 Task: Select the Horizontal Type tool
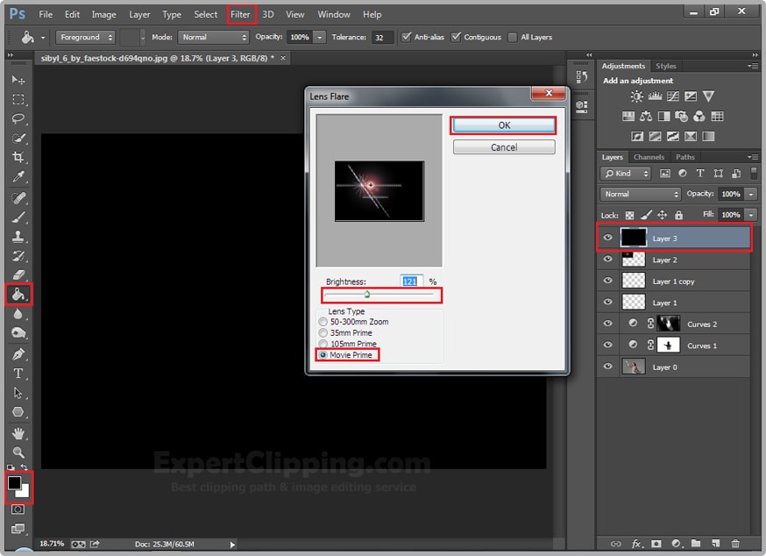click(18, 373)
